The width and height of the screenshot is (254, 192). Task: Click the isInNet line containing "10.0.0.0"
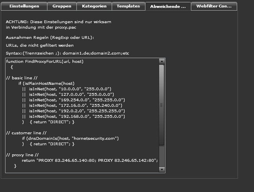(67, 89)
